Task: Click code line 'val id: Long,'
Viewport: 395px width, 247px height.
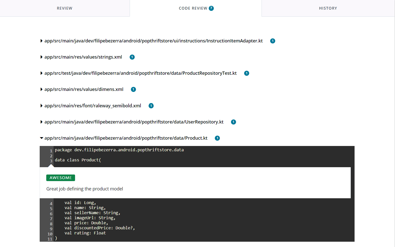Action: click(80, 203)
